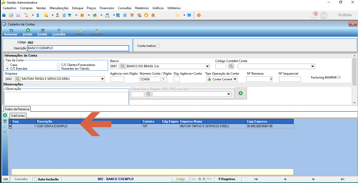The image size is (358, 183).
Task: Expand Tipo Operação da Conta dropdown
Action: (235, 79)
